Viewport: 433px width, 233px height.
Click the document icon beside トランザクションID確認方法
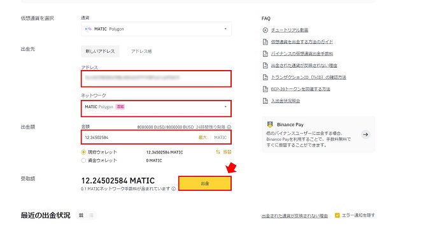265,77
